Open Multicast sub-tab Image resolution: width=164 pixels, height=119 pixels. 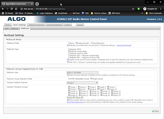(25, 28)
